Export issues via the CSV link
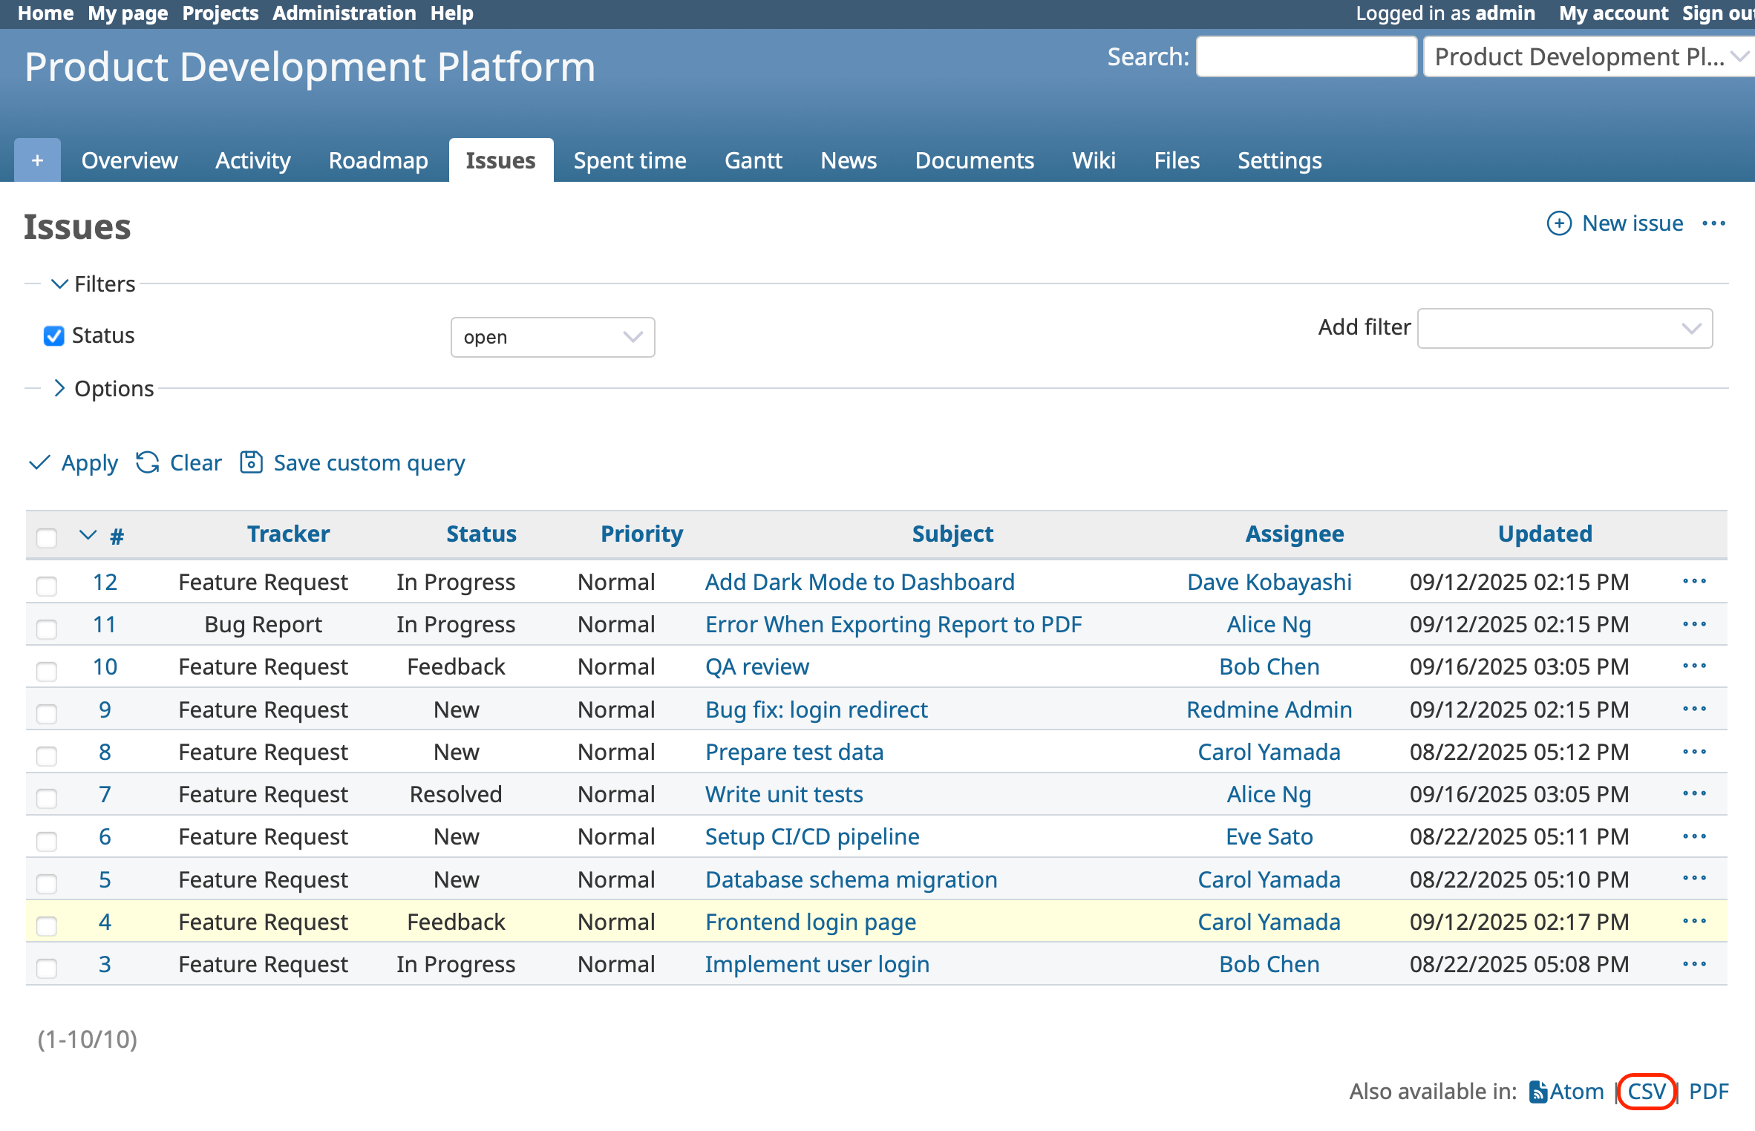Viewport: 1755px width, 1131px height. click(x=1646, y=1092)
